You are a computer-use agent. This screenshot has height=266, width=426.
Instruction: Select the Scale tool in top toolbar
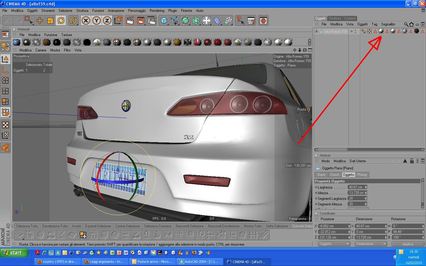click(x=50, y=20)
